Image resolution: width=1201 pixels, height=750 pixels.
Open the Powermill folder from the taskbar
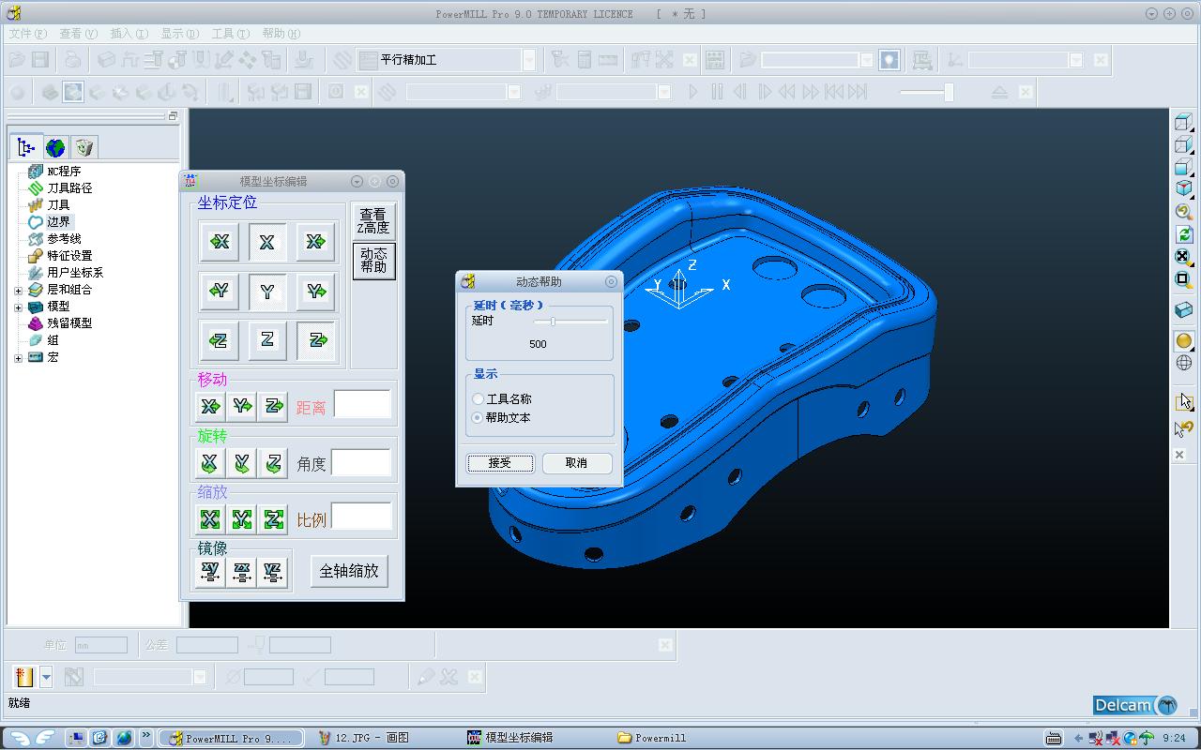pos(652,738)
